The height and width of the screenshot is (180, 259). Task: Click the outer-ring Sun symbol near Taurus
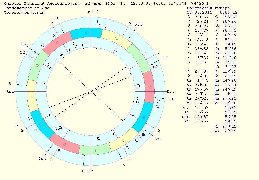pyautogui.click(x=146, y=54)
